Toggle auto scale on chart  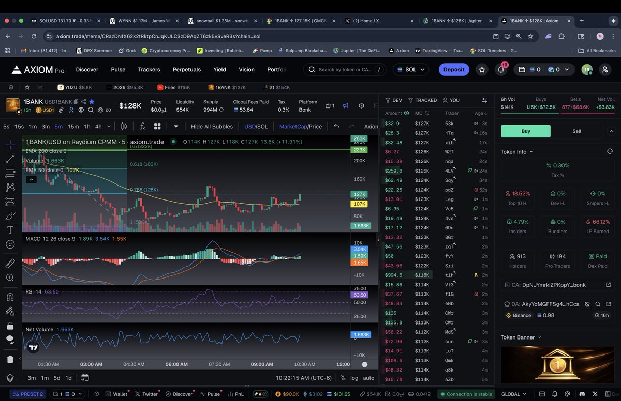(x=368, y=378)
